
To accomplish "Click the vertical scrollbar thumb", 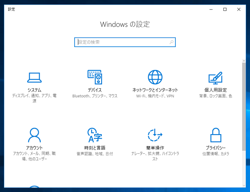I will tap(244, 107).
